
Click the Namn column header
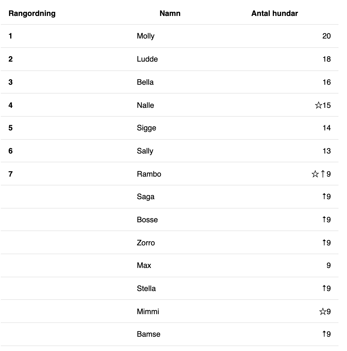coord(170,13)
